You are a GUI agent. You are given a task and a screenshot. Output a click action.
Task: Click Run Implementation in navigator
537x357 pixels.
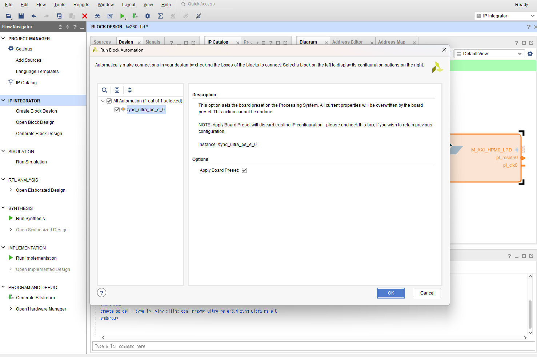36,258
